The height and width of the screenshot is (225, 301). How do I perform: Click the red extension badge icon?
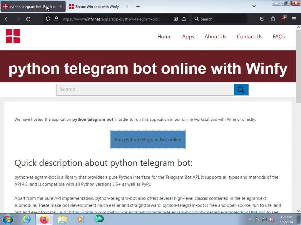pyautogui.click(x=284, y=18)
